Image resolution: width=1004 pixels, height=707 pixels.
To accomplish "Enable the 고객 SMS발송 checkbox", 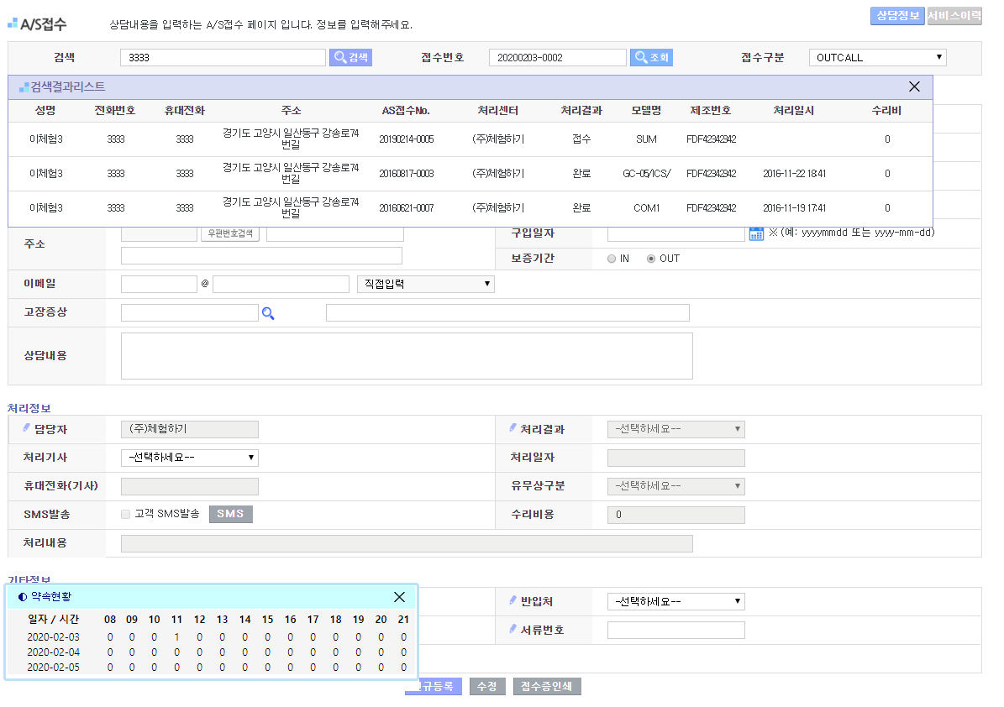I will [126, 514].
